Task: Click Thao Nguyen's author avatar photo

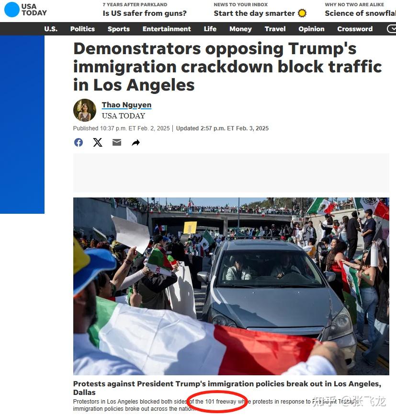Action: click(85, 110)
